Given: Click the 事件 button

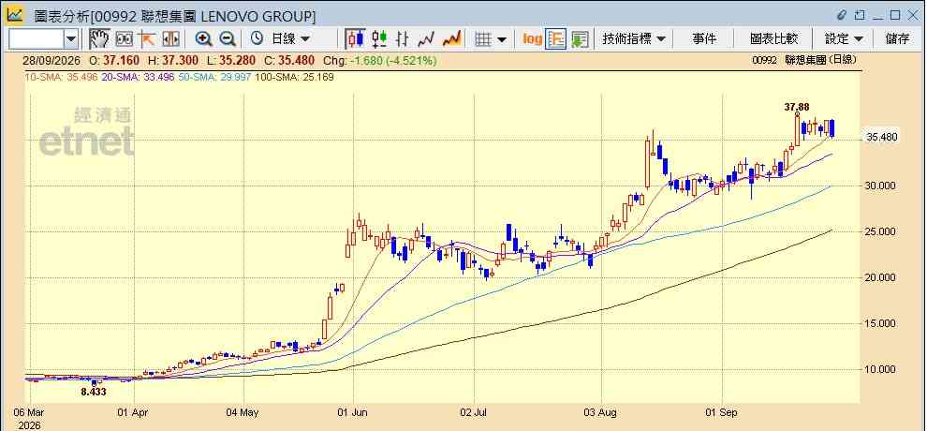Looking at the screenshot, I should click(x=704, y=39).
